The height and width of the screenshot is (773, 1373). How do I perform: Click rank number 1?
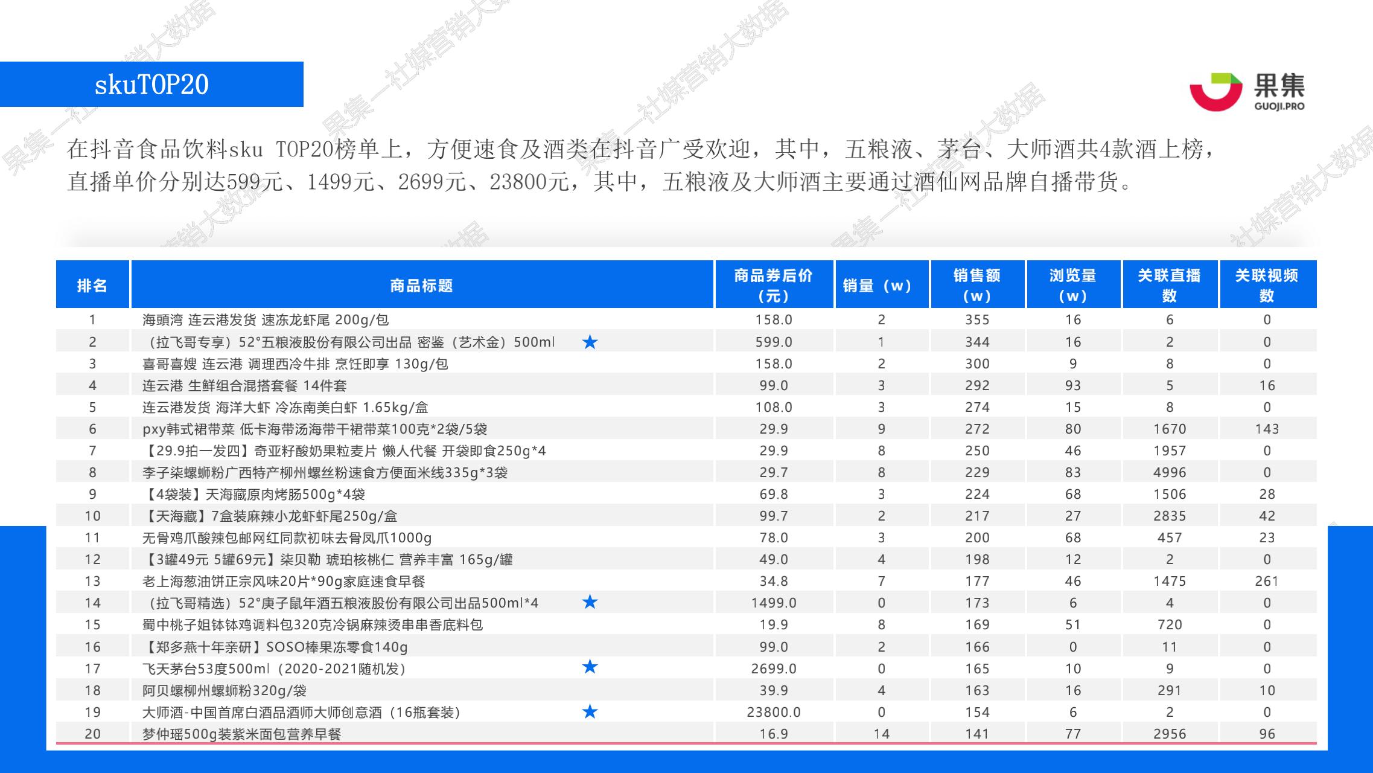click(92, 320)
